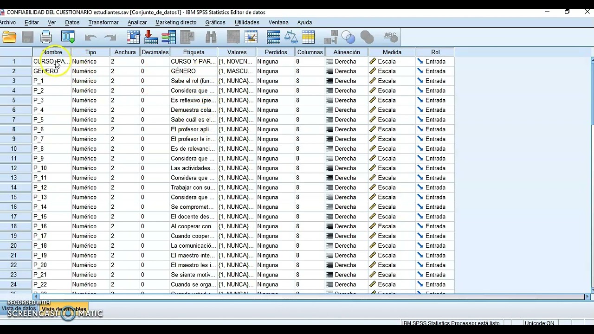The width and height of the screenshot is (594, 334).
Task: Select the variable name cell P_22
Action: (52, 284)
